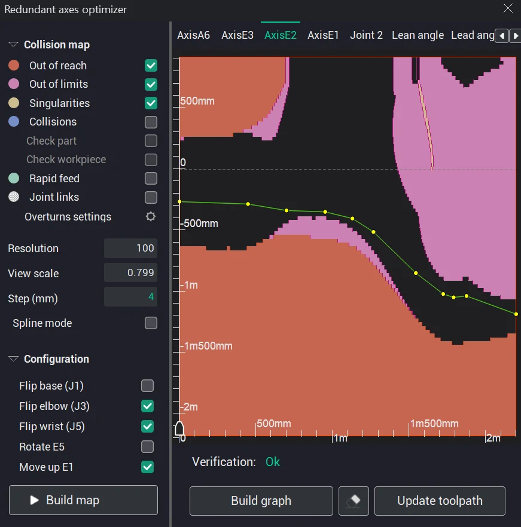Enable Rotate E5 checkbox

click(x=147, y=447)
